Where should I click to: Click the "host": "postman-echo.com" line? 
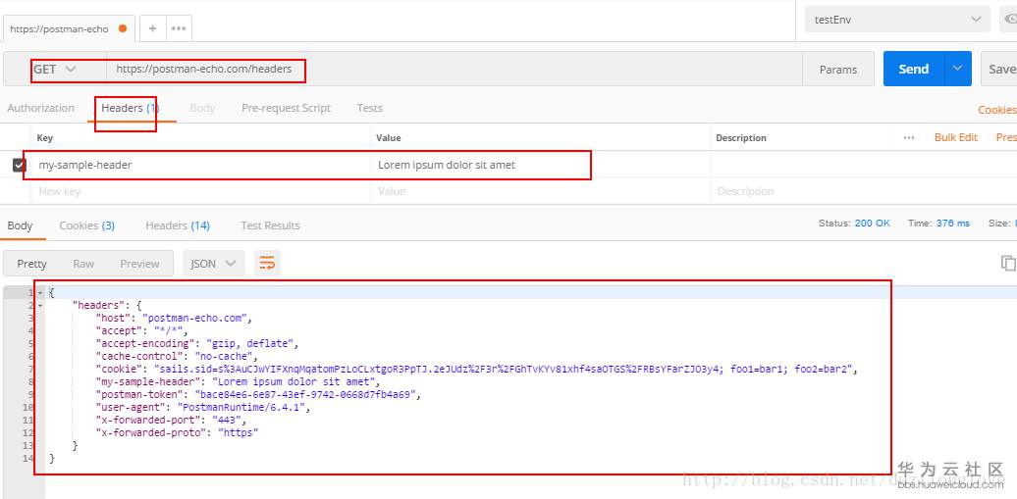point(173,319)
